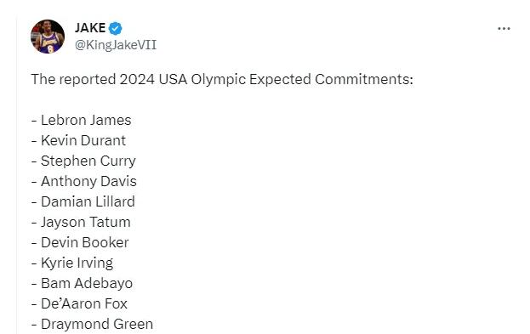Click the word Commitments in the headline
Screen dimensions: 530x334
(x=364, y=79)
